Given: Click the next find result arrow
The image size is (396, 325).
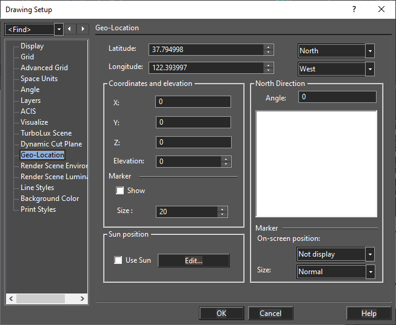Looking at the screenshot, I should click(x=83, y=29).
